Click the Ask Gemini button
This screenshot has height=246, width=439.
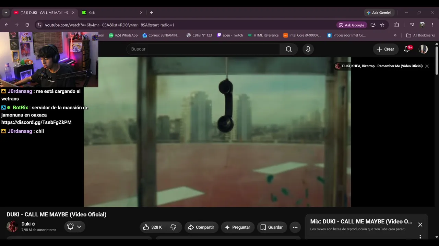tap(379, 13)
